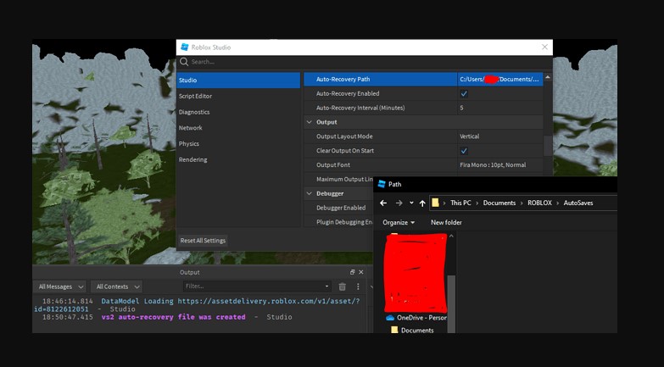Click Documents in the breadcrumb path

[499, 203]
